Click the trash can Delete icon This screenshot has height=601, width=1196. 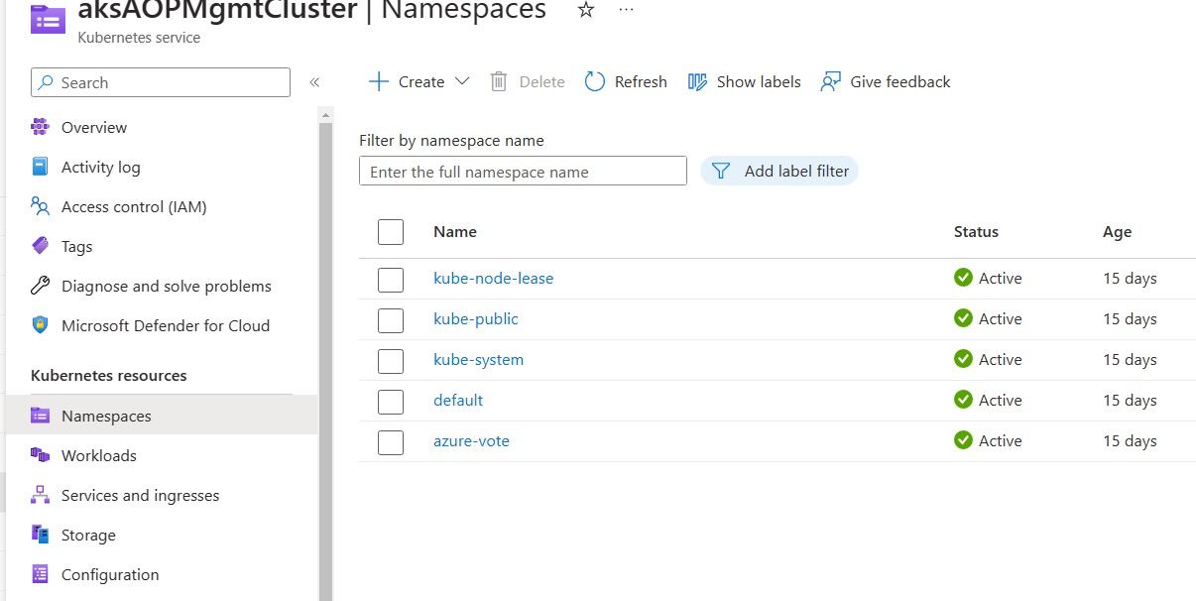coord(499,81)
